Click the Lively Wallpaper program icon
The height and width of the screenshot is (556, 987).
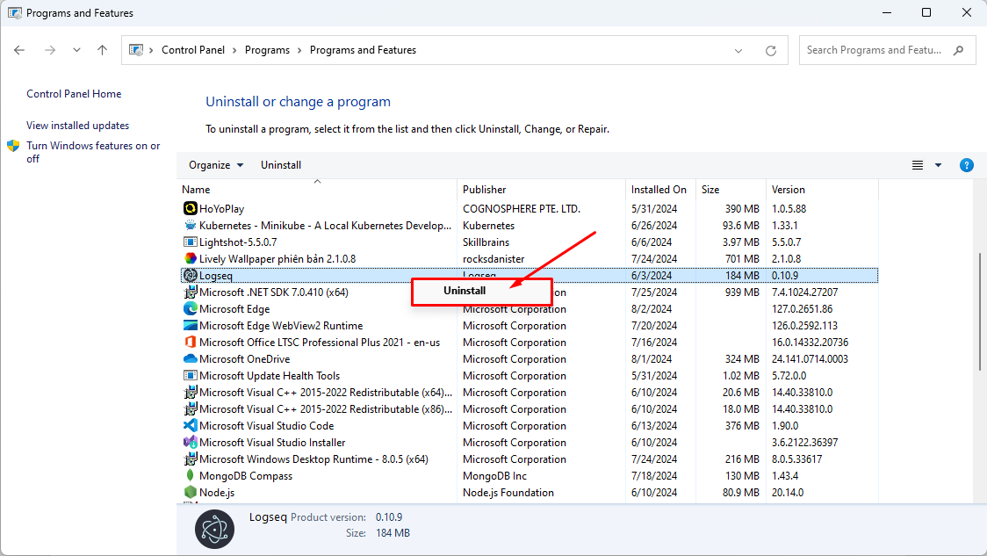[x=190, y=259]
